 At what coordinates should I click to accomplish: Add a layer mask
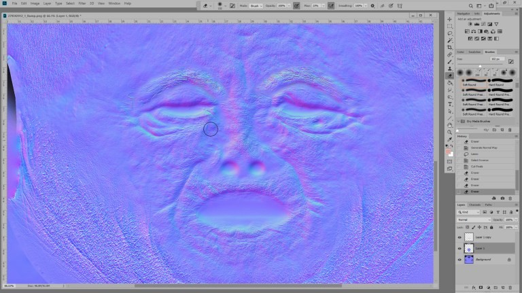click(481, 288)
